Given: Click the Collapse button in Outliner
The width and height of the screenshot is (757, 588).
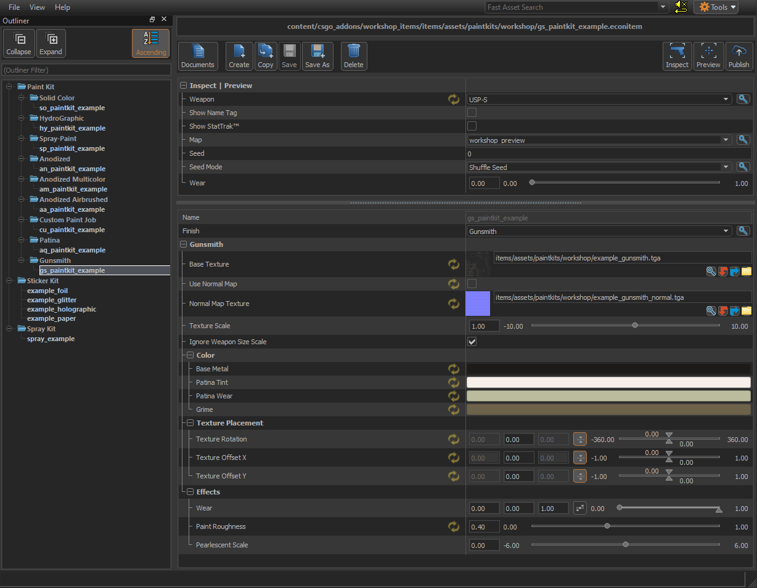Looking at the screenshot, I should (x=18, y=44).
